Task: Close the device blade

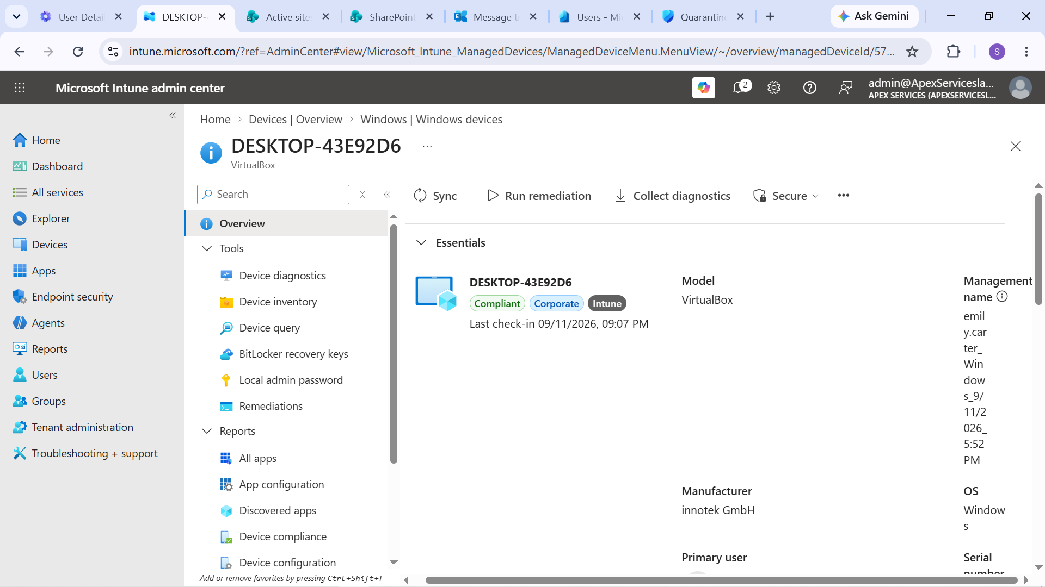Action: 1016,146
